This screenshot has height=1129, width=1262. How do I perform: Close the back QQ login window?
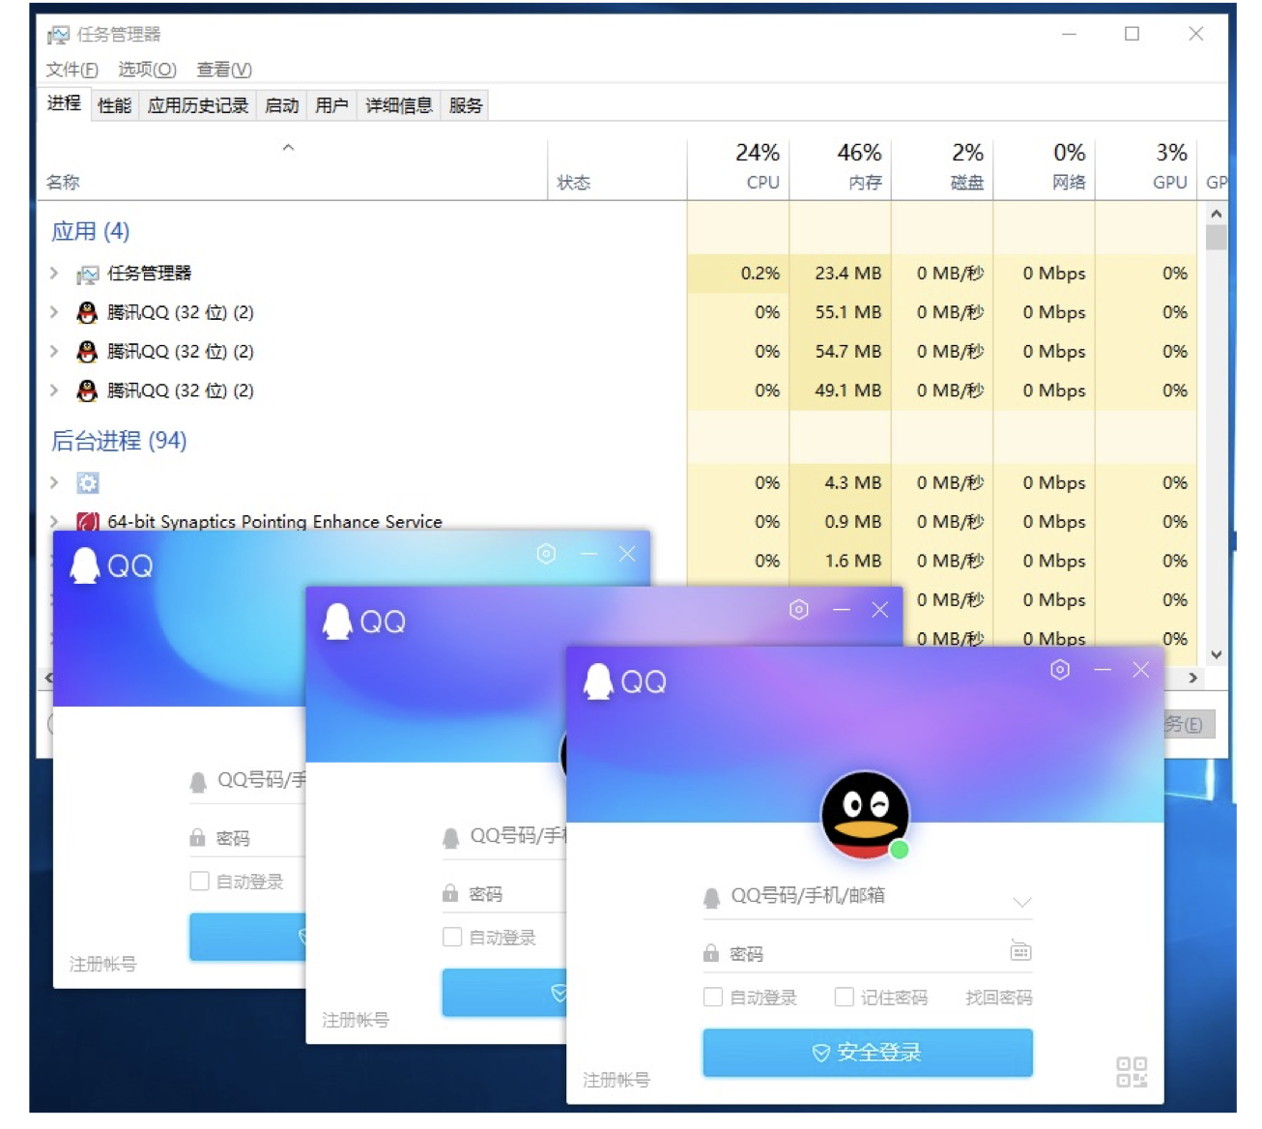coord(627,554)
